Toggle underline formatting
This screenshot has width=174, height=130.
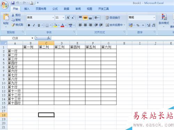point(39,25)
